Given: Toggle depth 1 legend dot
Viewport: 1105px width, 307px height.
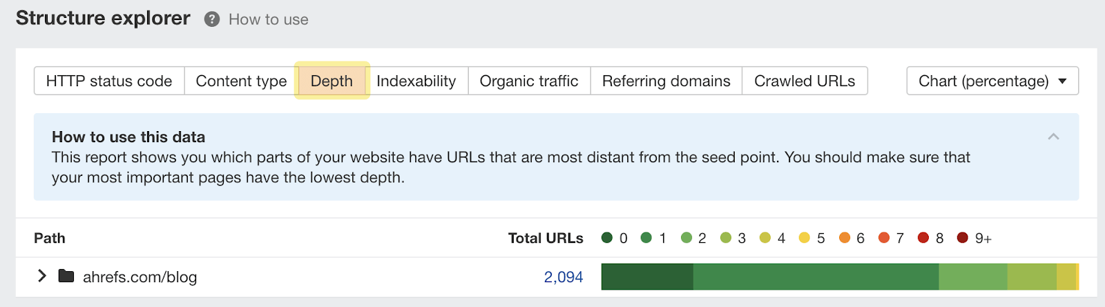Looking at the screenshot, I should tap(646, 237).
